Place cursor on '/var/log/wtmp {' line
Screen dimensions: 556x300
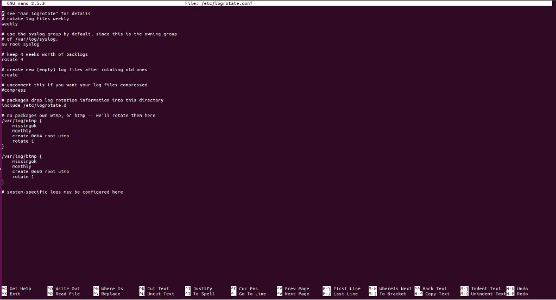tap(22, 121)
